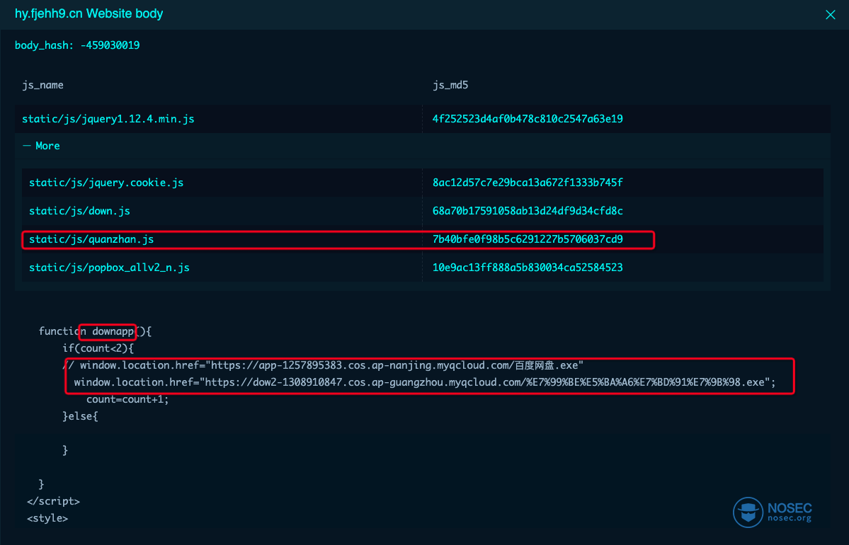Select md5 68a70b17591058ab13d24df9d34cfd8c
The width and height of the screenshot is (849, 545).
[528, 211]
